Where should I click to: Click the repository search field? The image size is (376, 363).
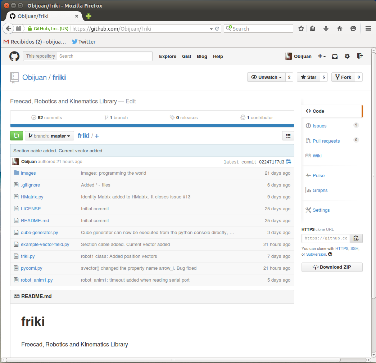click(104, 56)
